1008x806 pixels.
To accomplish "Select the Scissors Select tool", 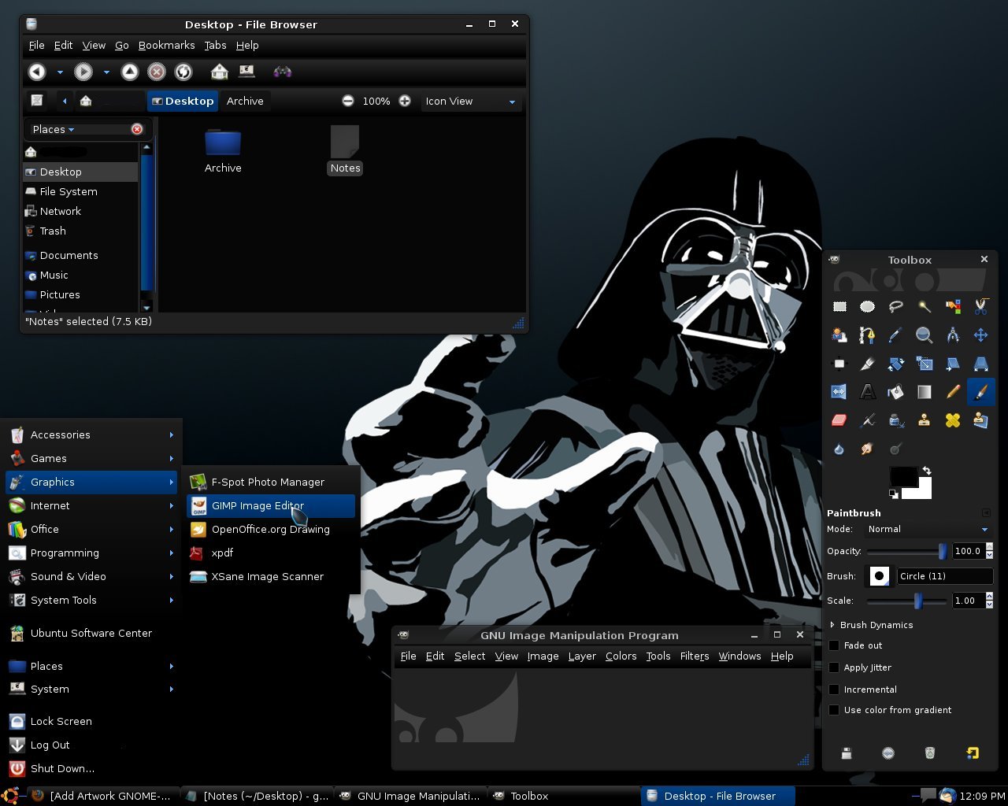I will tap(980, 307).
